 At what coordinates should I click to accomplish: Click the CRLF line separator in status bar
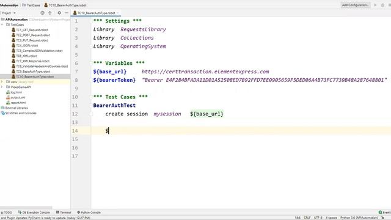point(307,218)
